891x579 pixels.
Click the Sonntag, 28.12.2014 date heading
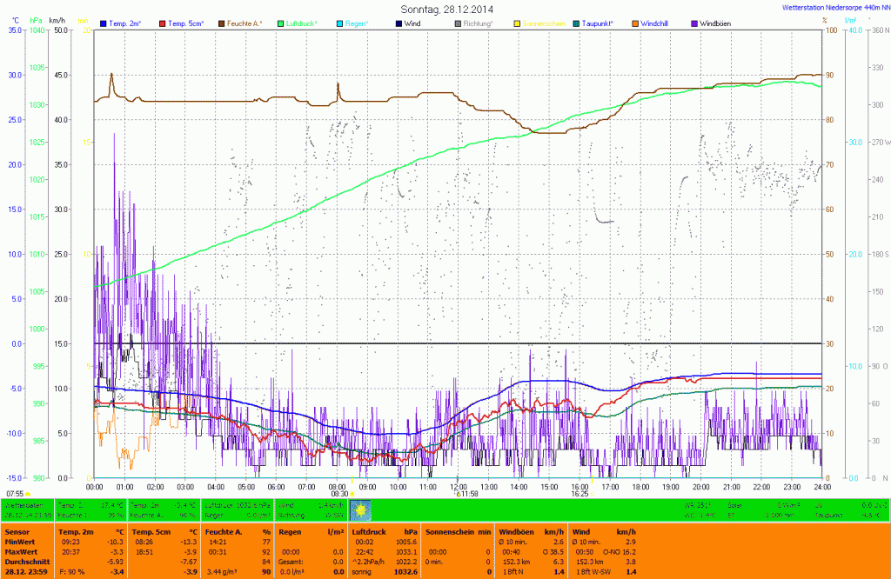(445, 9)
